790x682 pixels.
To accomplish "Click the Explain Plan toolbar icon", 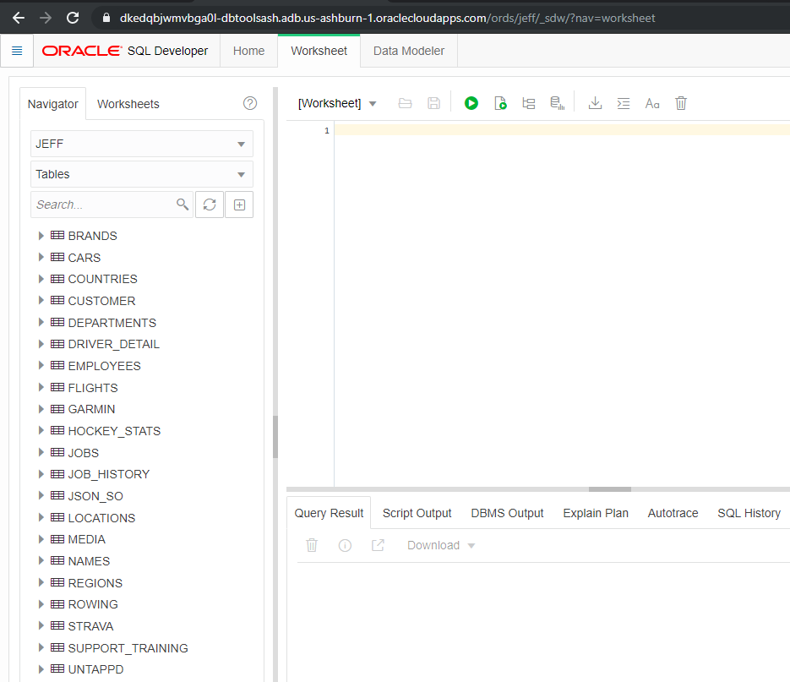I will 529,103.
